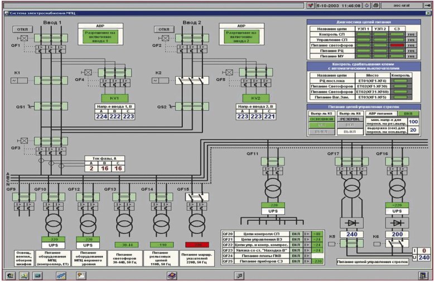Click the key icon at top right
435x282 pixels.
pos(426,5)
